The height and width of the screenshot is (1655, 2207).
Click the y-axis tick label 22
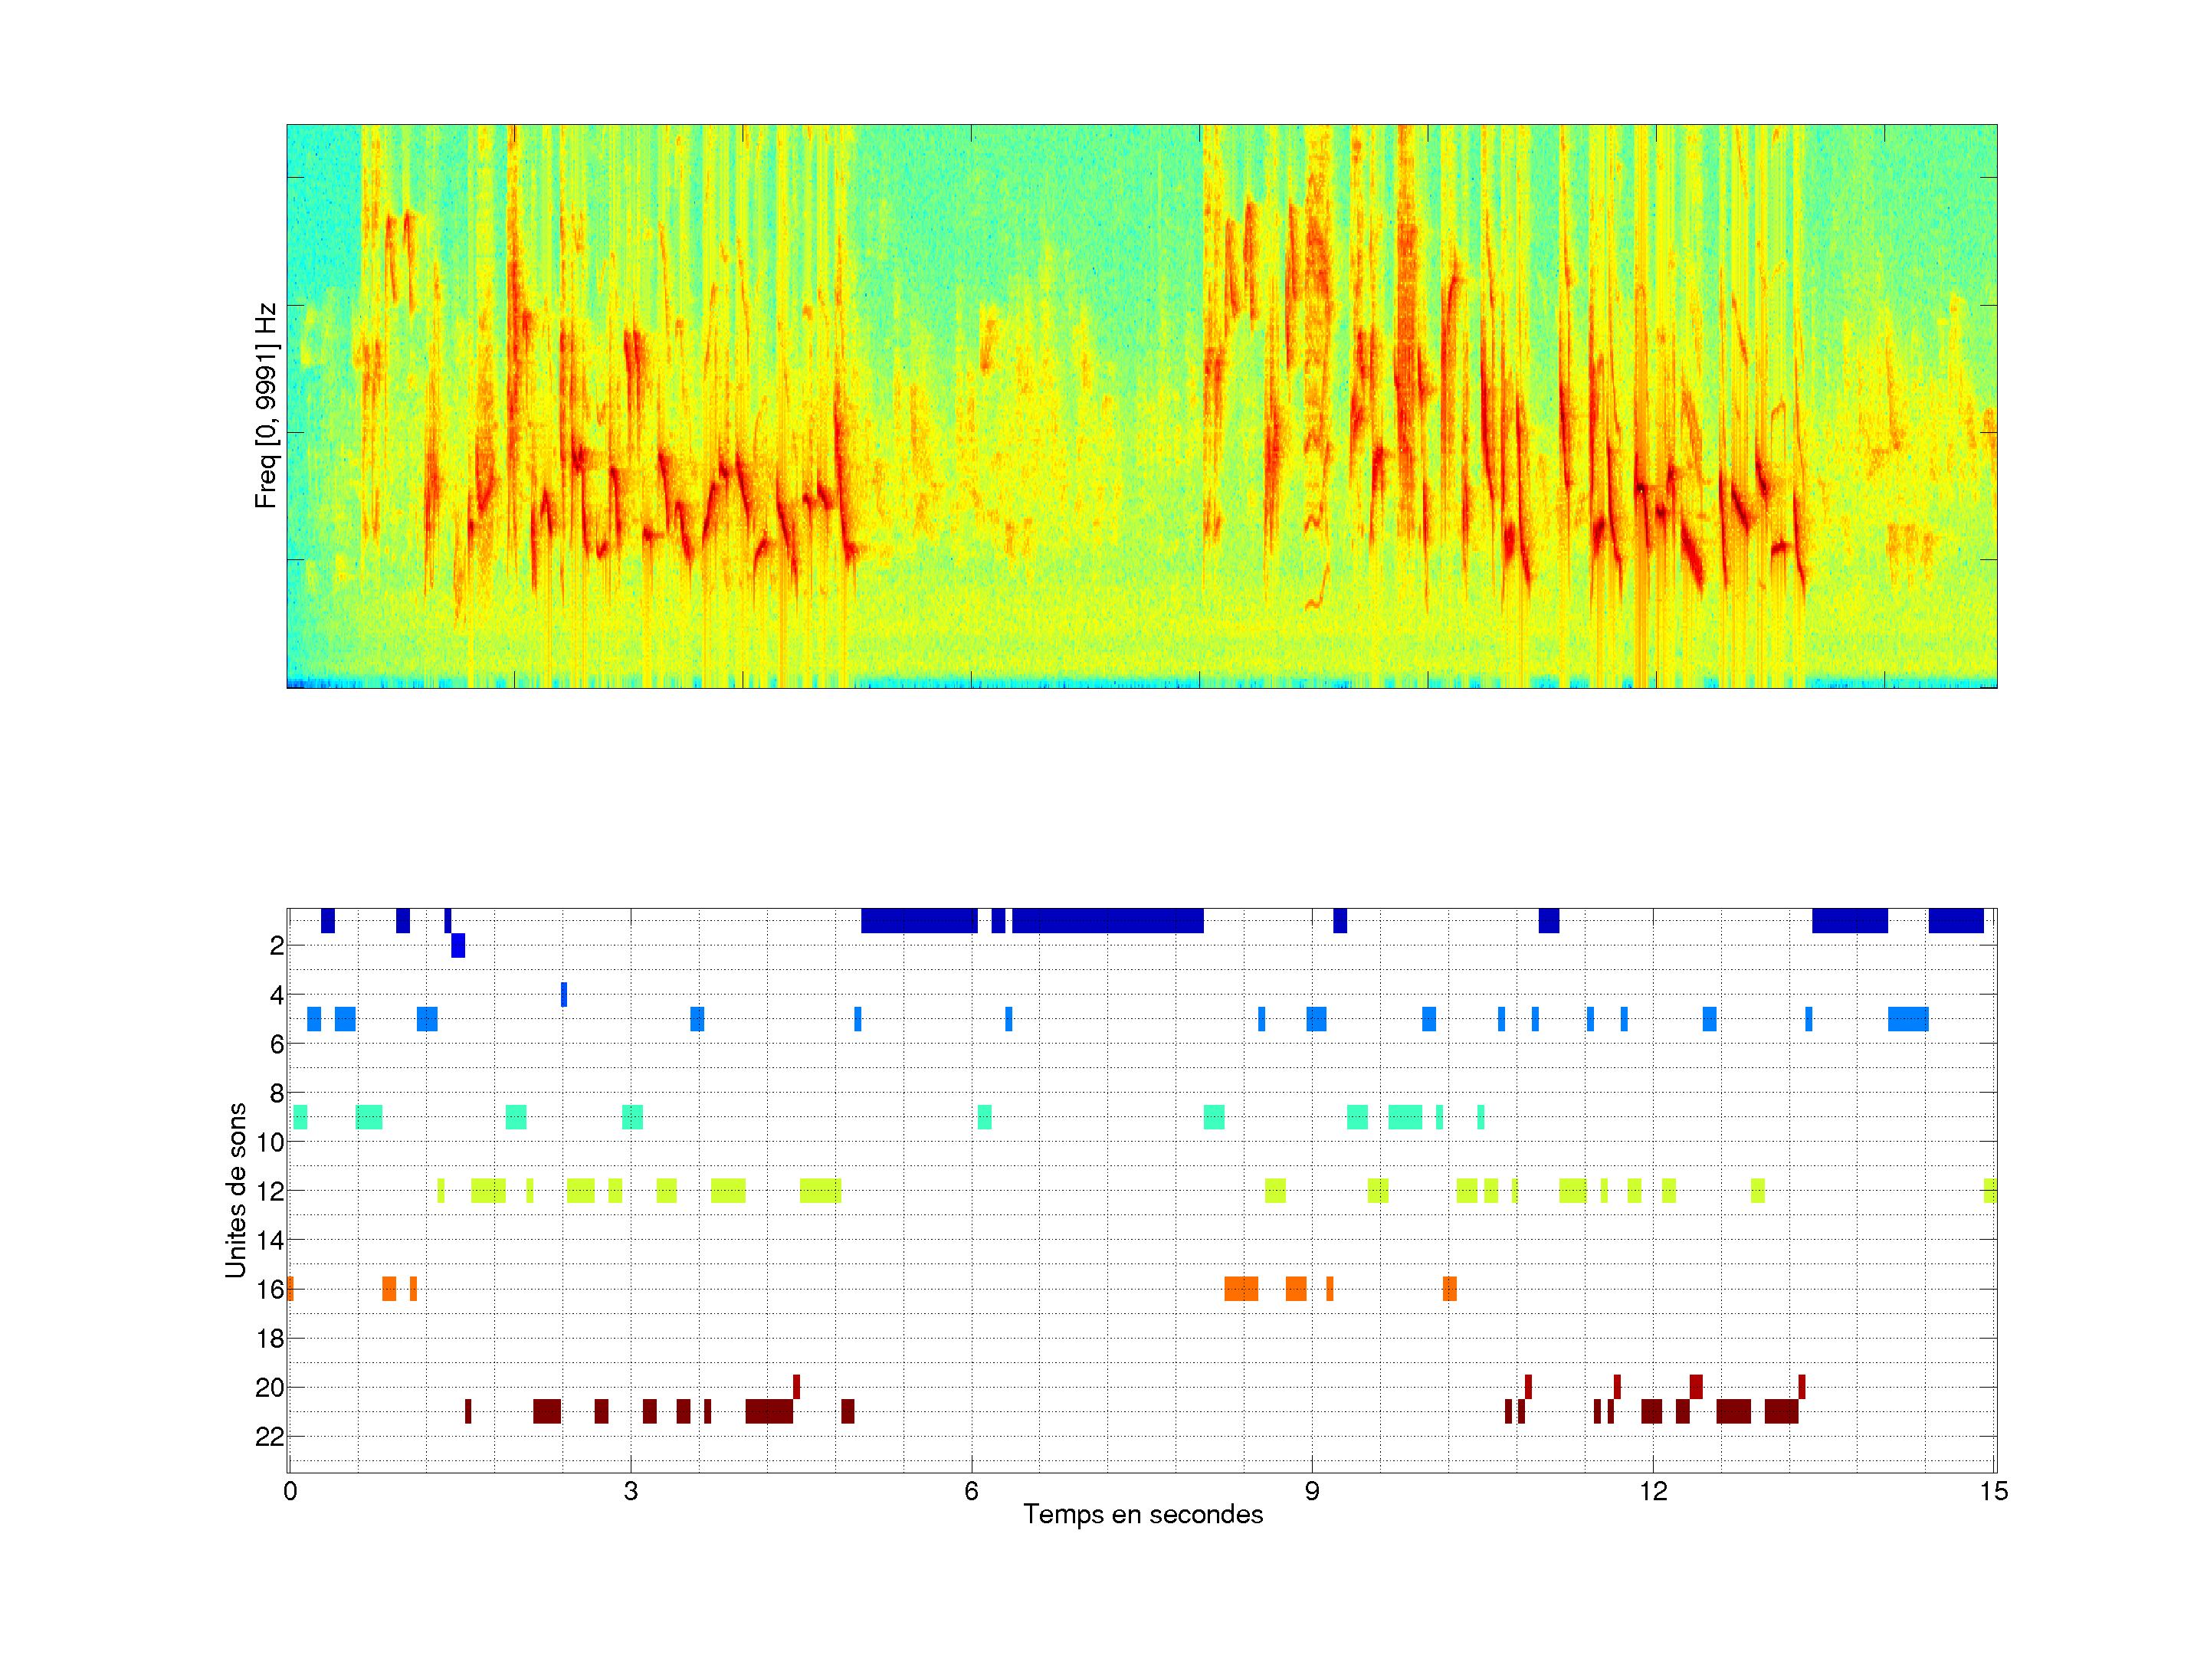270,1437
